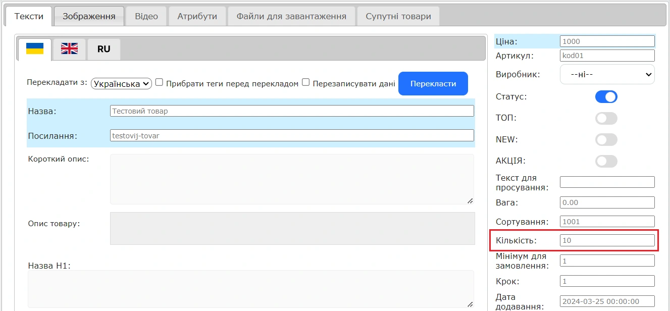Click the Кількість input field
This screenshot has height=311, width=670.
point(607,240)
